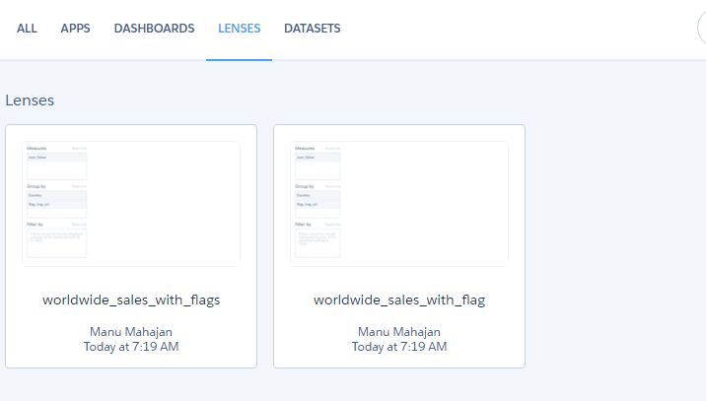This screenshot has height=401, width=706.
Task: Click Manu Mahajan under worldwide_sales_with_flag
Action: click(x=399, y=332)
